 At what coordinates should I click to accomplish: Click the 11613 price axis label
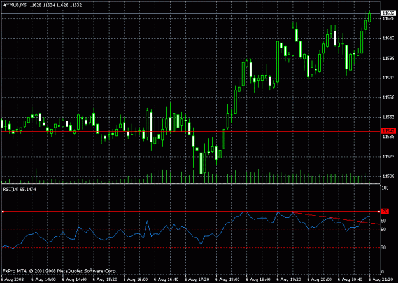coord(388,38)
